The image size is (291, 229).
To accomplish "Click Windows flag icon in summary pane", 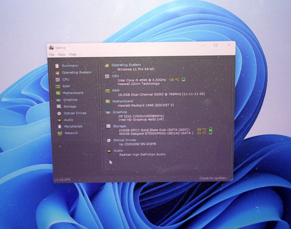I will coord(106,65).
